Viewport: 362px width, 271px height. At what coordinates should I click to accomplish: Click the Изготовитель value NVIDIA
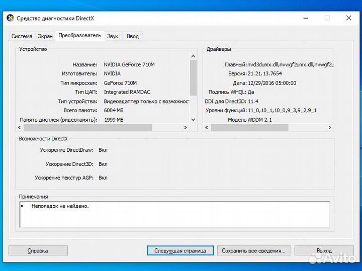point(112,73)
